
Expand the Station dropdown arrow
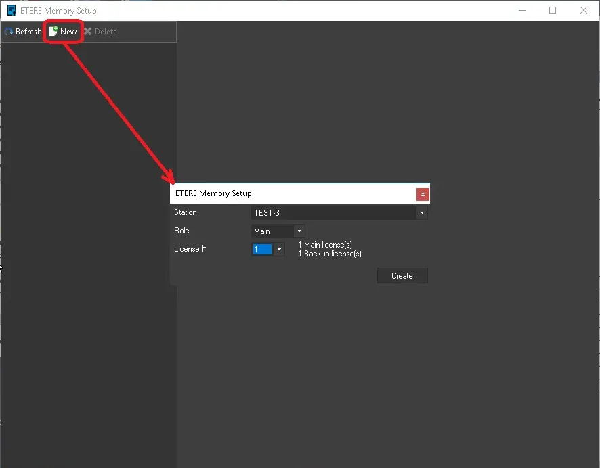click(x=422, y=213)
